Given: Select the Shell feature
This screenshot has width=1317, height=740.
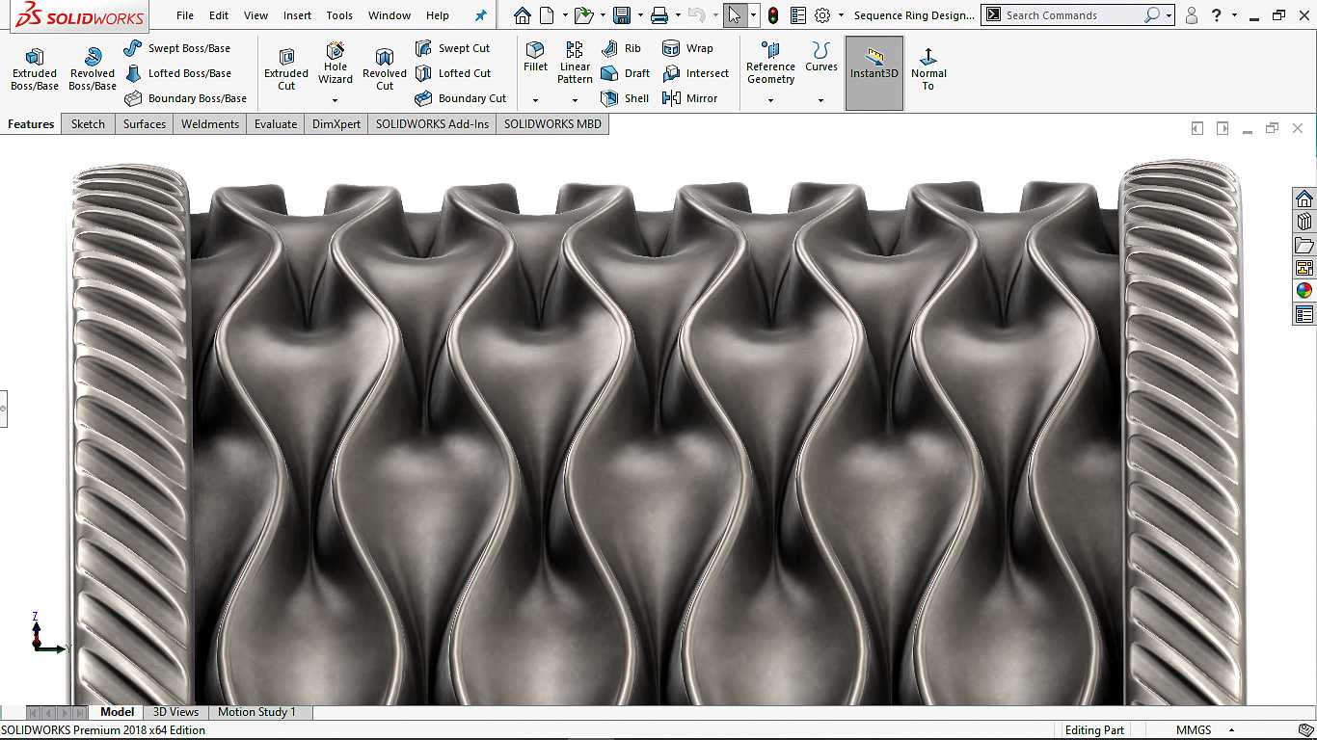Looking at the screenshot, I should [625, 98].
